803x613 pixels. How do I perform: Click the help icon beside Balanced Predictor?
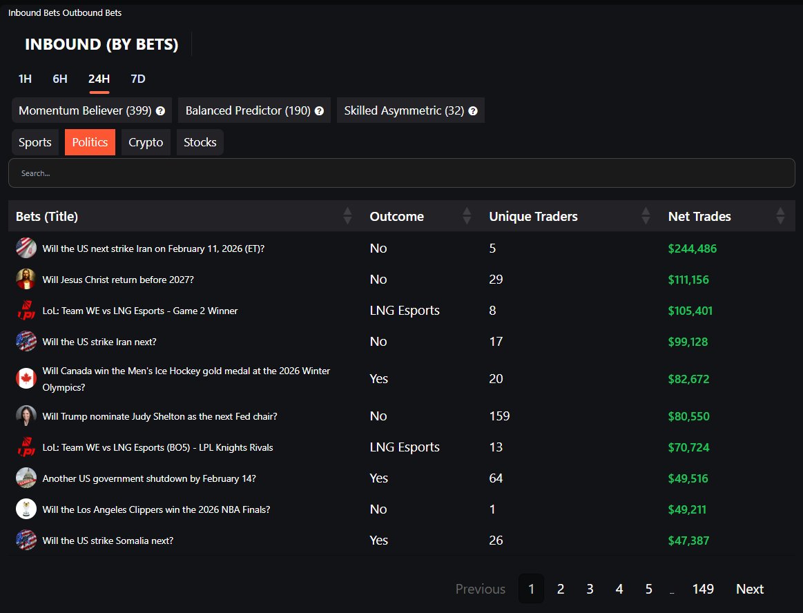(x=319, y=110)
